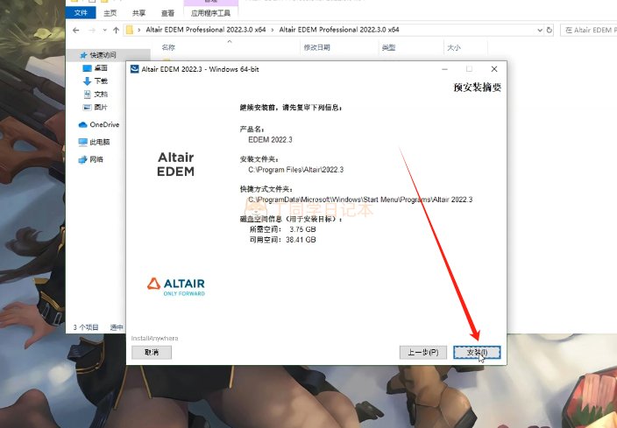Click the 3 个项目 status bar text

pyautogui.click(x=86, y=327)
